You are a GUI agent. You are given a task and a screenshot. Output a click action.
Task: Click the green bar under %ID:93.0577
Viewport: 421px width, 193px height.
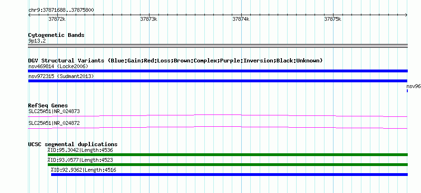coord(228,165)
